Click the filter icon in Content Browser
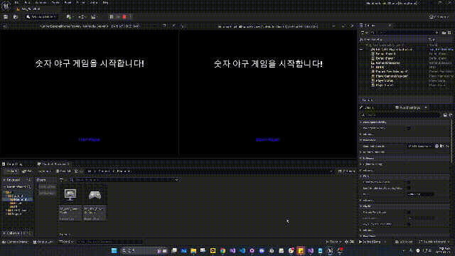 point(62,180)
